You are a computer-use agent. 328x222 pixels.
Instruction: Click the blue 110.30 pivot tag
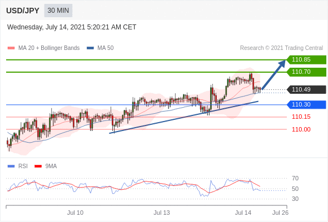point(306,104)
